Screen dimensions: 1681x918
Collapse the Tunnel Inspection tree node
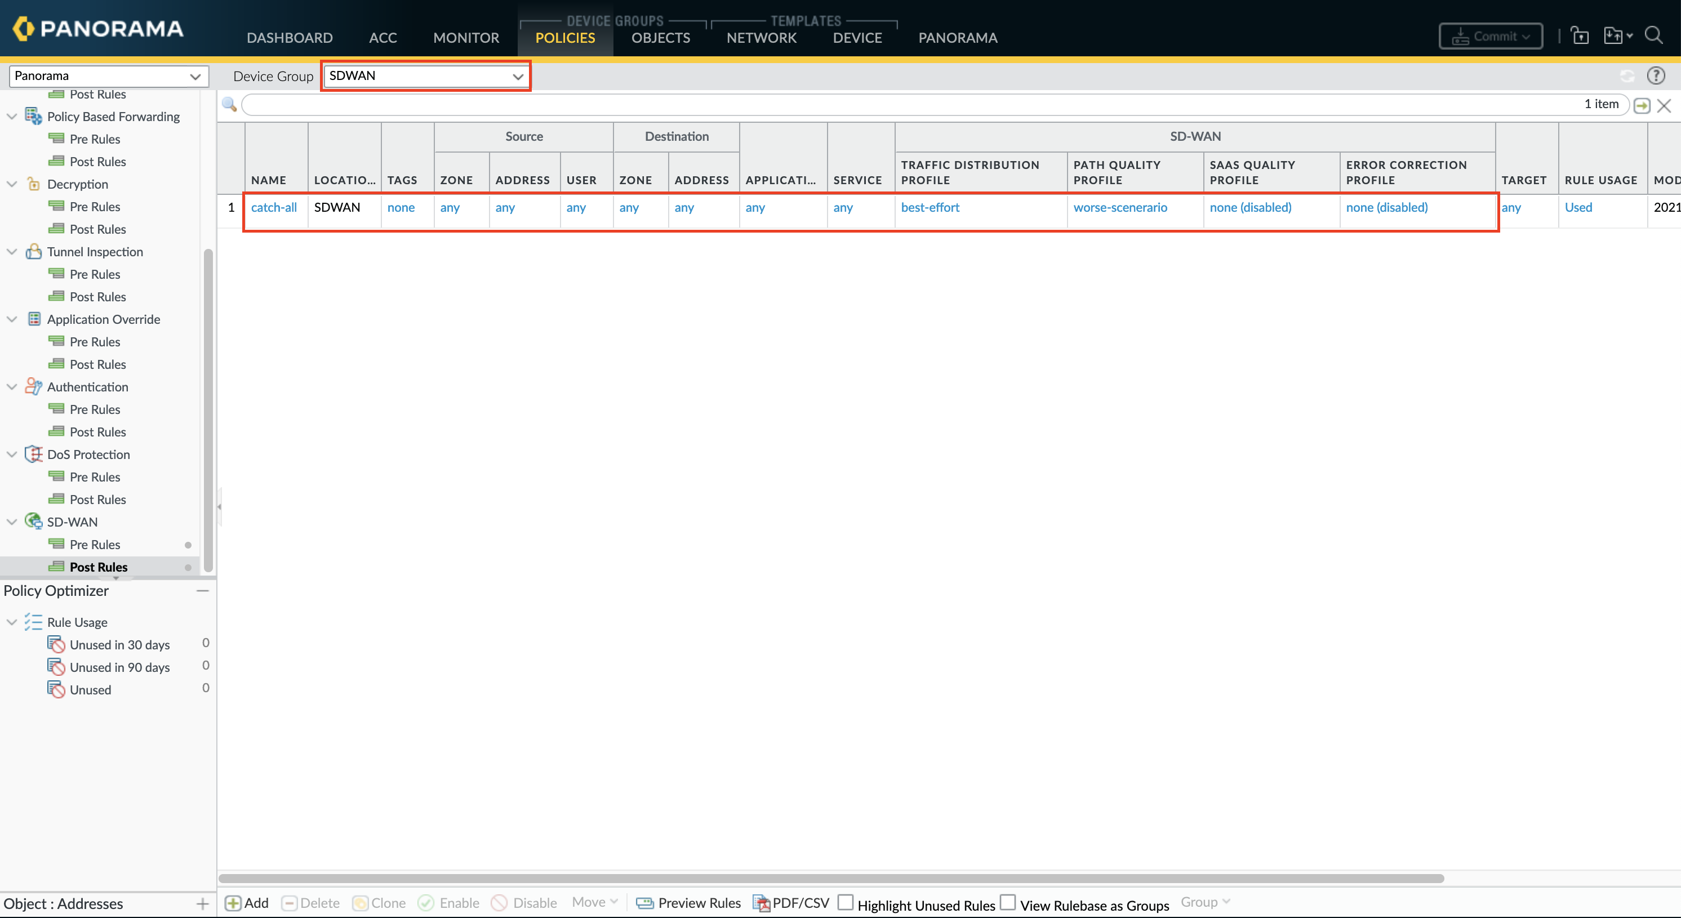tap(12, 252)
